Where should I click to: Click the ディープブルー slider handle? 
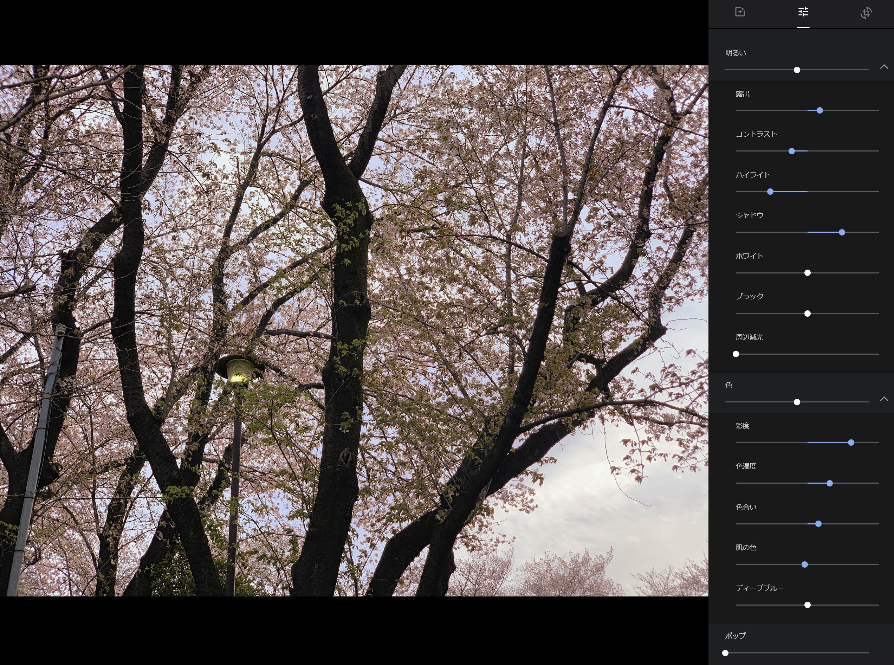(807, 605)
